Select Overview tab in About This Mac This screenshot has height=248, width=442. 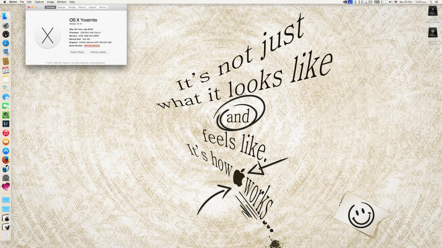click(50, 7)
